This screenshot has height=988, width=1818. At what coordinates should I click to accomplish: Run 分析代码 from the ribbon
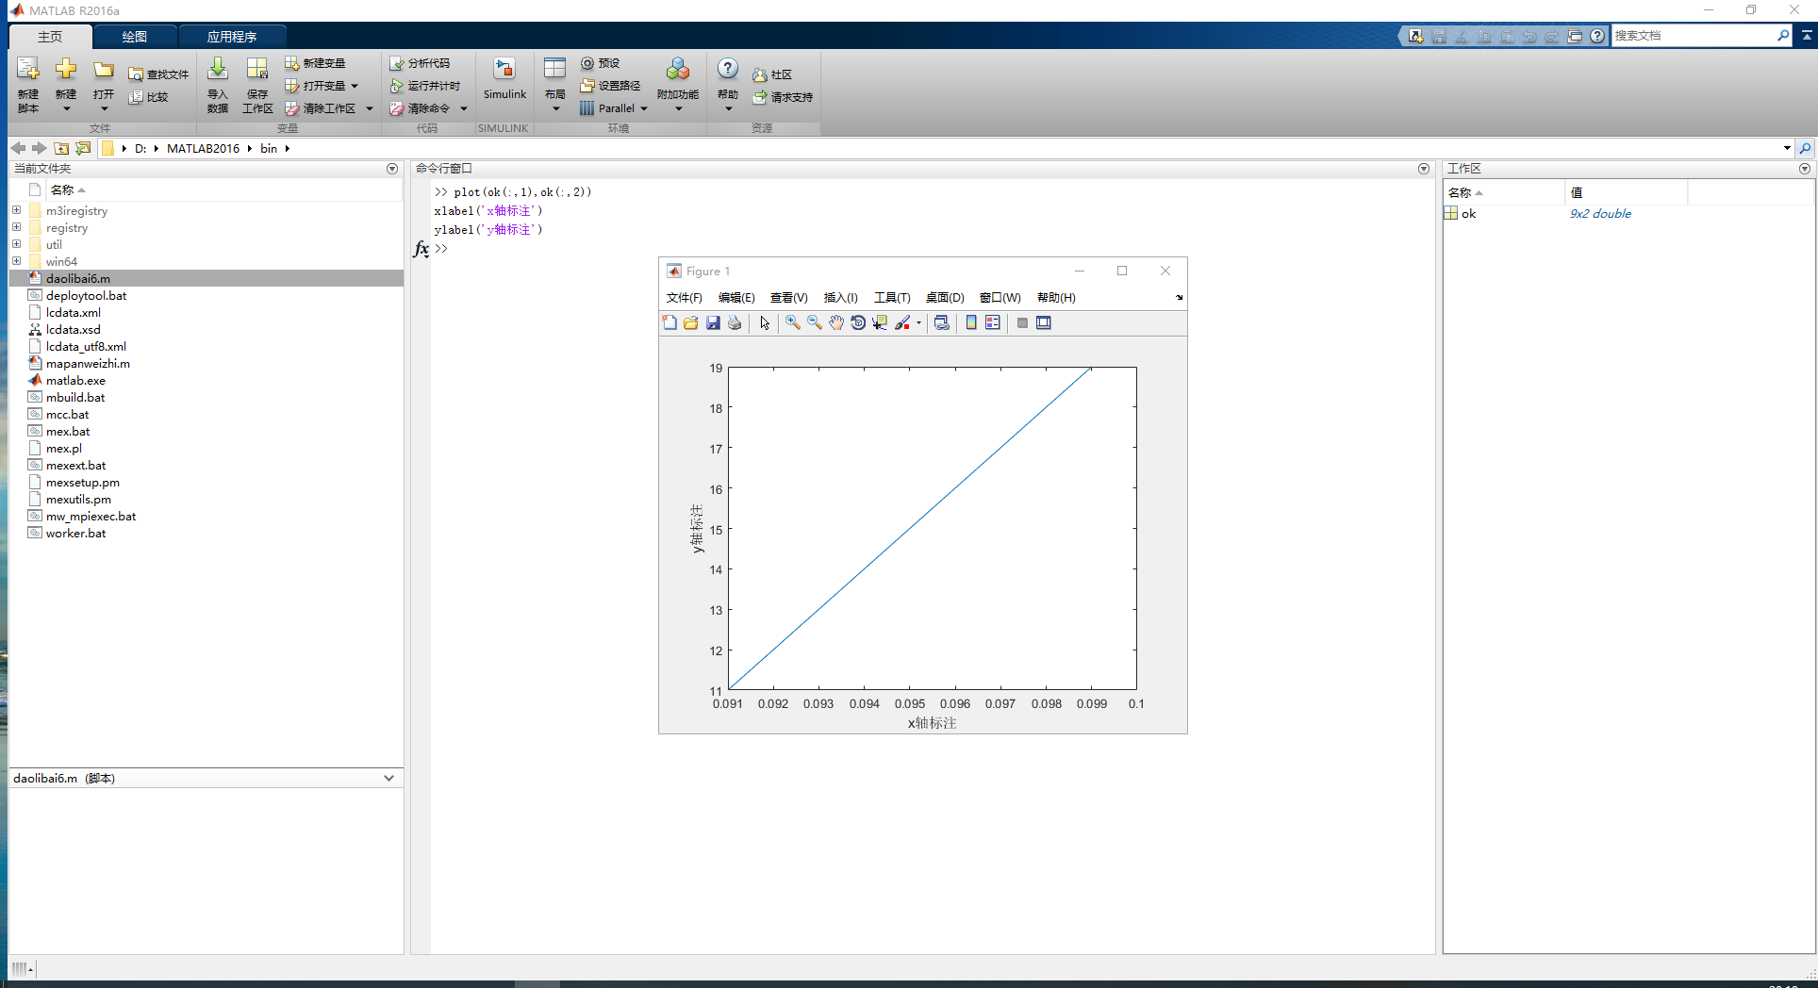pyautogui.click(x=426, y=62)
